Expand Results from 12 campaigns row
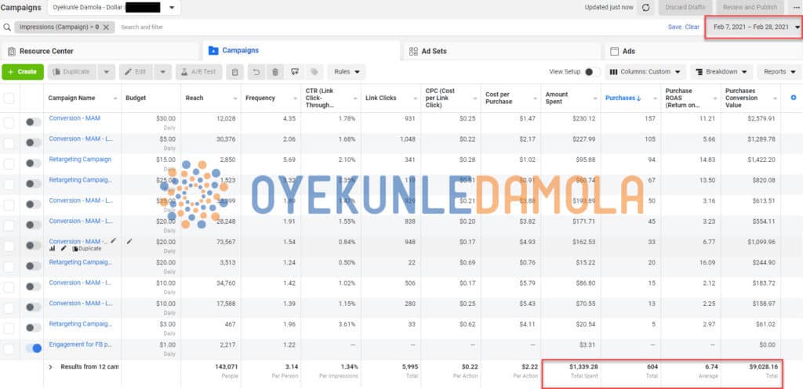Image resolution: width=803 pixels, height=389 pixels. (x=51, y=367)
